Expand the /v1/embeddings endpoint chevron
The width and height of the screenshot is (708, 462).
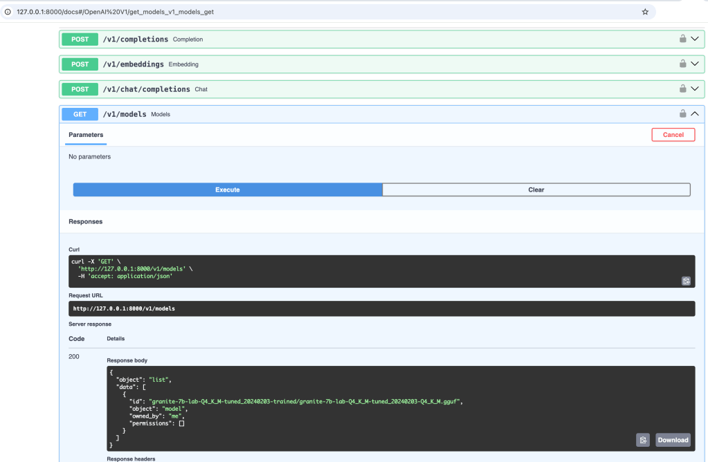(x=695, y=64)
